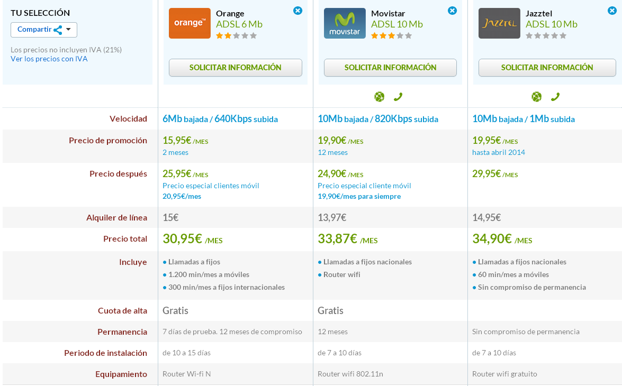This screenshot has height=386, width=622.
Task: Click 'Router wifi 802.11n' equipment text
Action: click(x=350, y=374)
